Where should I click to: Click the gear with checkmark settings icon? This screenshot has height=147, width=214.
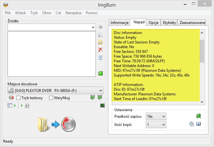pos(191,124)
